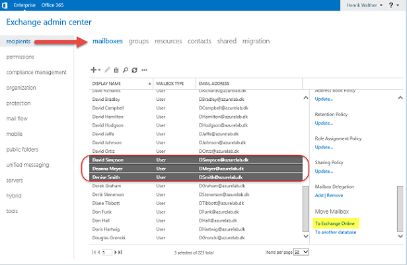Open the help question mark icon
Viewport: 407px width, 265px height.
[391, 5]
